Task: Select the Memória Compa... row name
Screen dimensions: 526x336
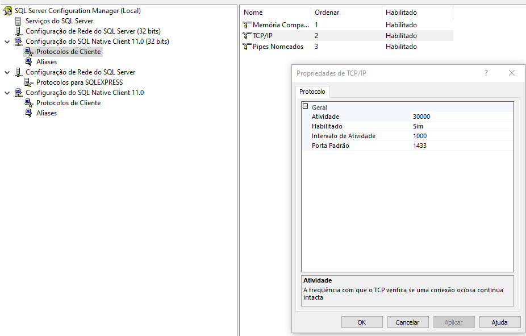Action: click(281, 25)
